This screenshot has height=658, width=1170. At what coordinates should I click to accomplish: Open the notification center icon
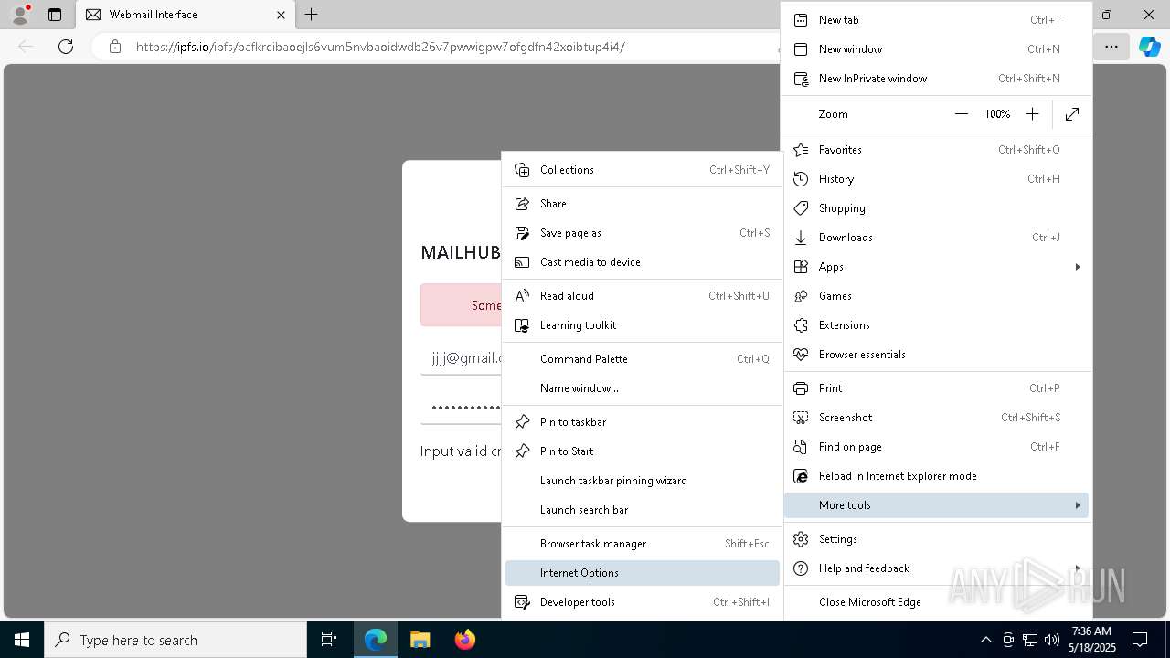pos(1140,640)
